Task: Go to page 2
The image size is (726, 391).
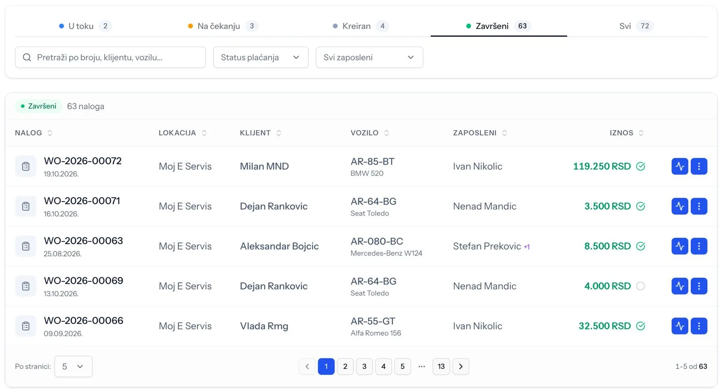Action: [345, 367]
